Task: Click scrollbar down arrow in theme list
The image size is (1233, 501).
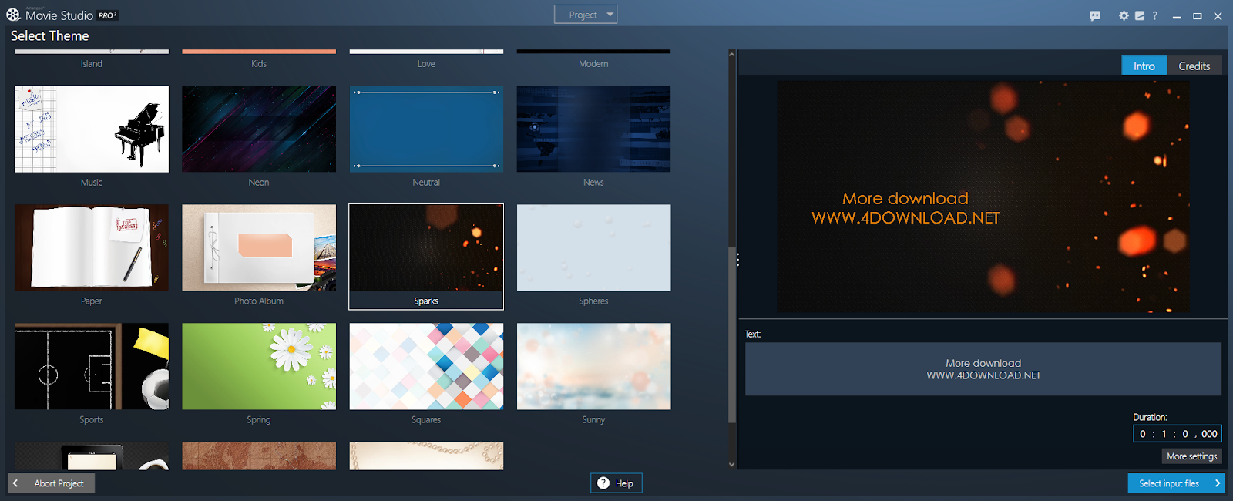Action: point(731,464)
